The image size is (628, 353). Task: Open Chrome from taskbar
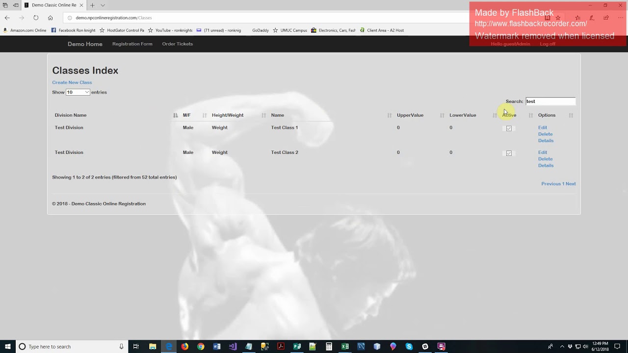(201, 347)
